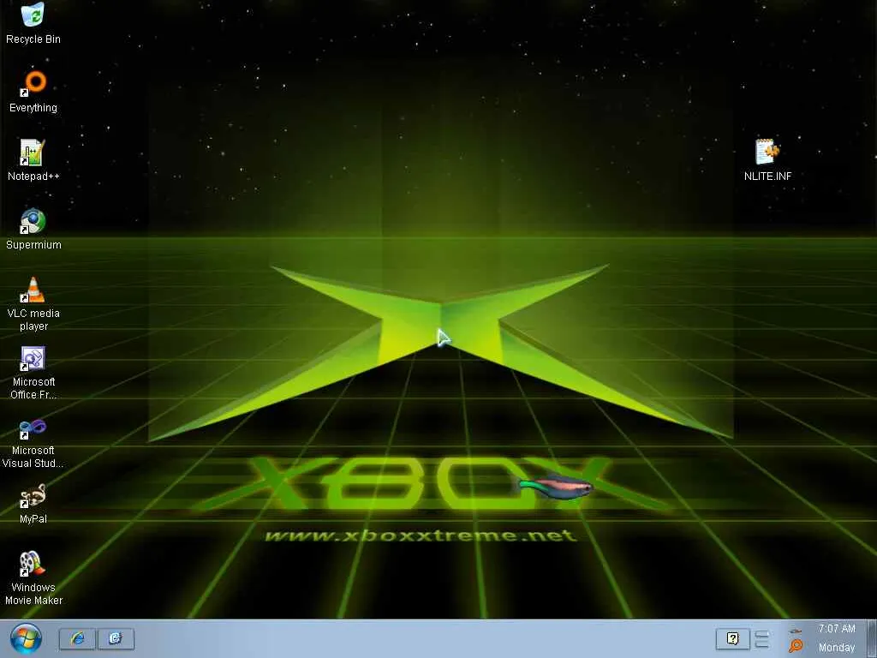Click the Monday date label
The width and height of the screenshot is (877, 658).
(x=837, y=648)
